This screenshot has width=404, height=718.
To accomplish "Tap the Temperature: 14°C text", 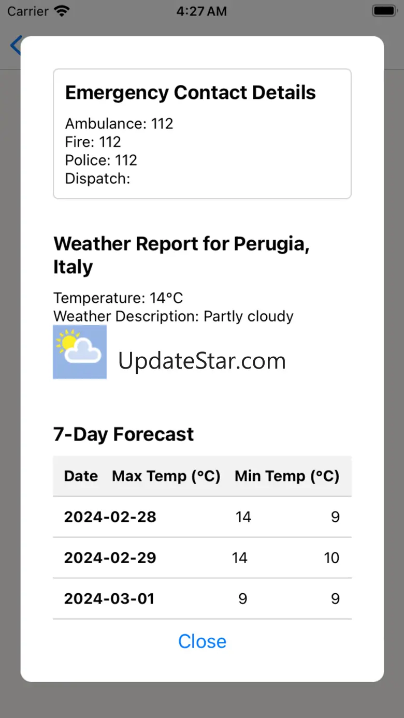I will 118,298.
